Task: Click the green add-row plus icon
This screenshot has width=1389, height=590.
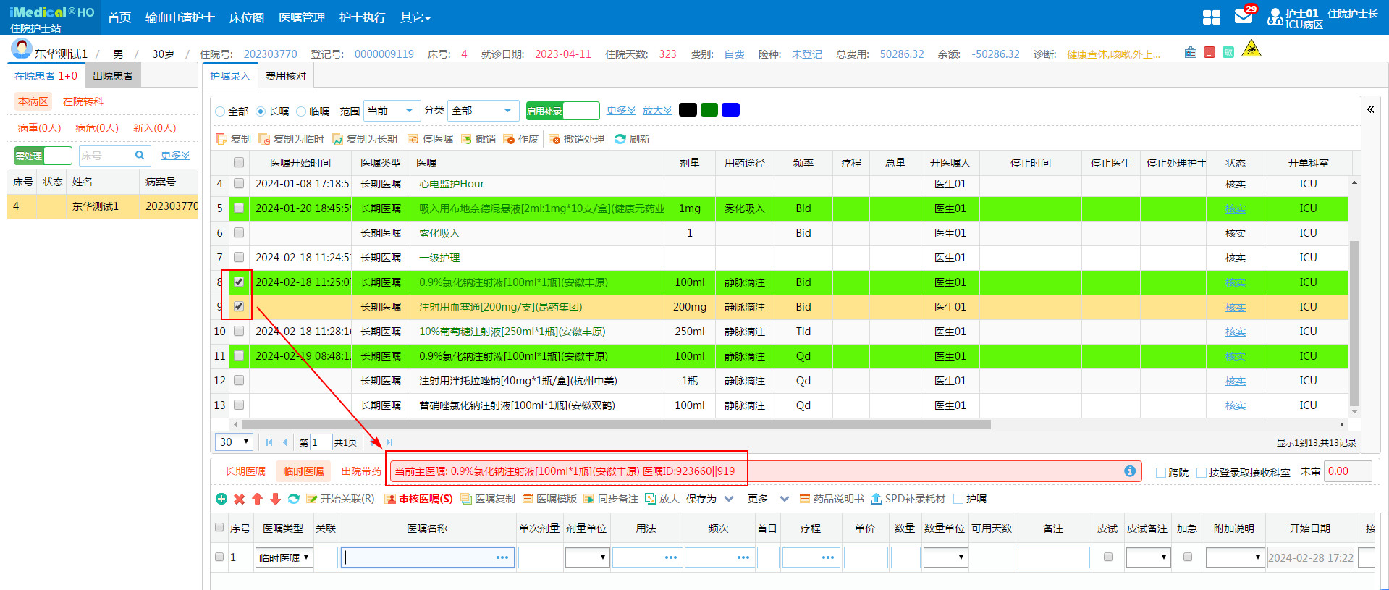Action: pyautogui.click(x=221, y=499)
